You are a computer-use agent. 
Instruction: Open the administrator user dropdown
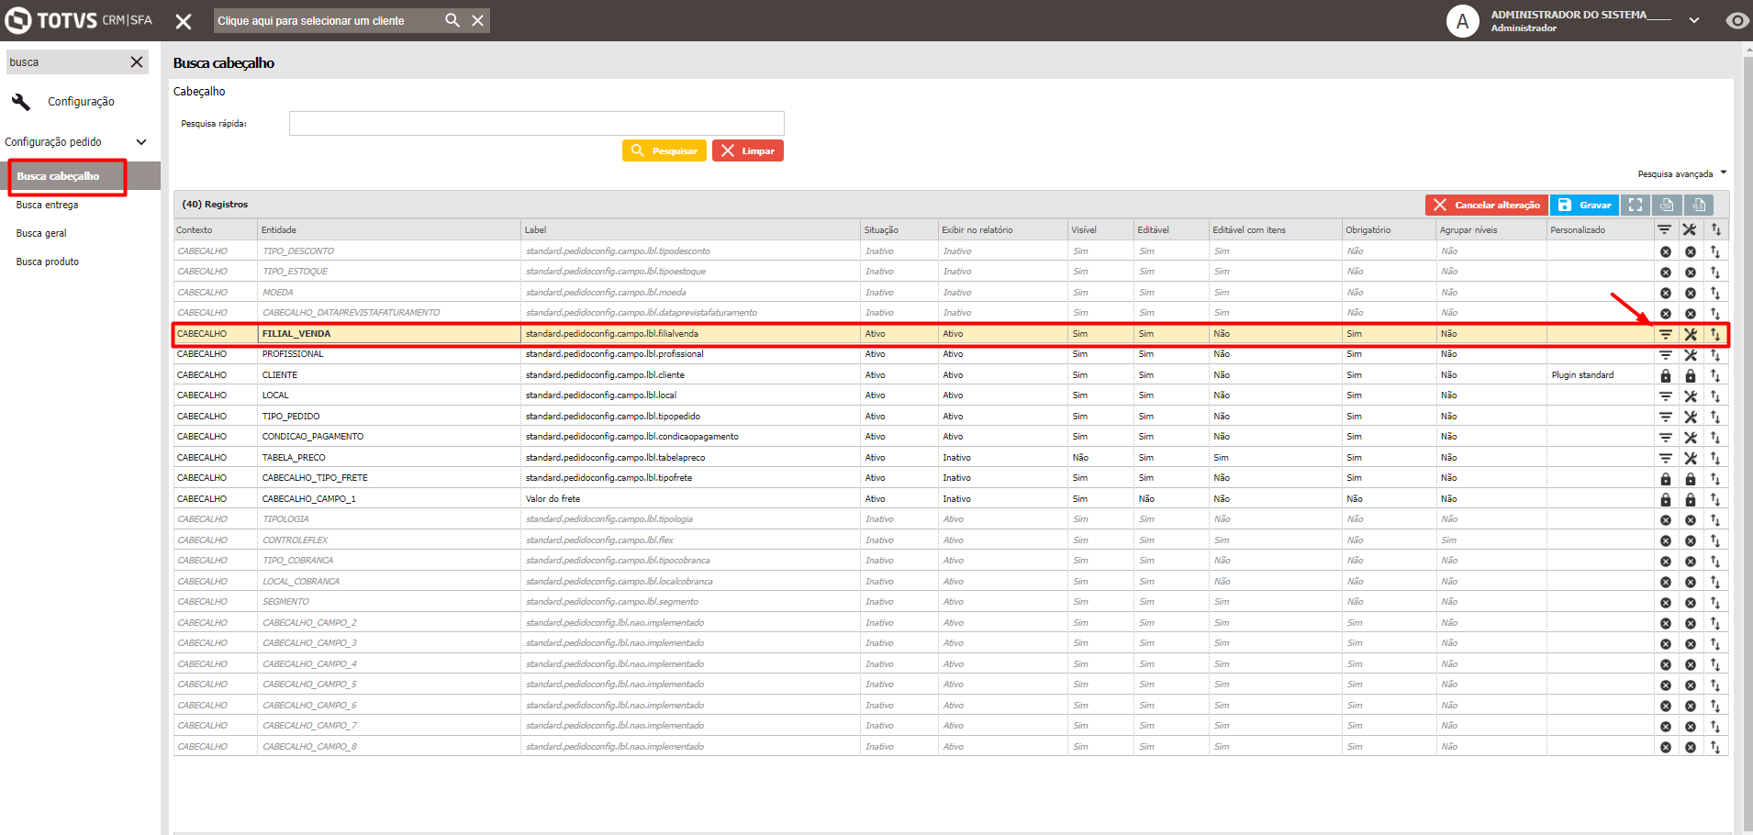[1694, 20]
